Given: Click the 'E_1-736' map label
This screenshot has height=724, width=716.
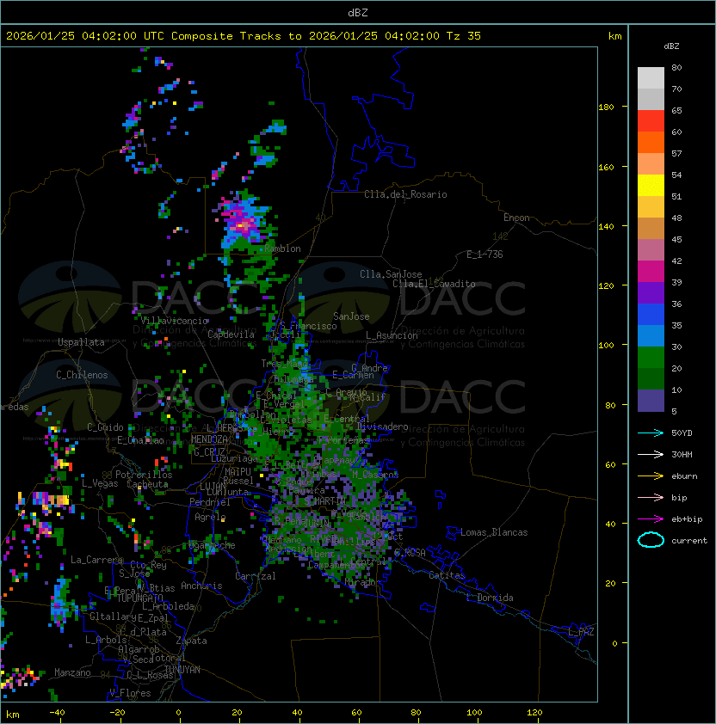Looking at the screenshot, I should click(485, 255).
